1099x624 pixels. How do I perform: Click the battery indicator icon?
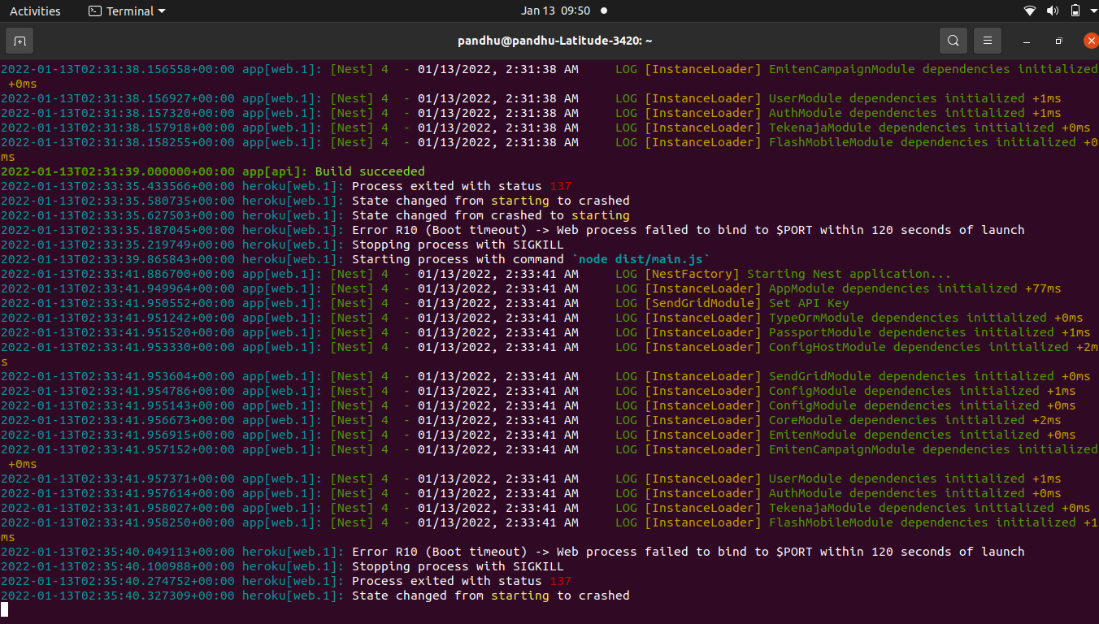coord(1075,11)
